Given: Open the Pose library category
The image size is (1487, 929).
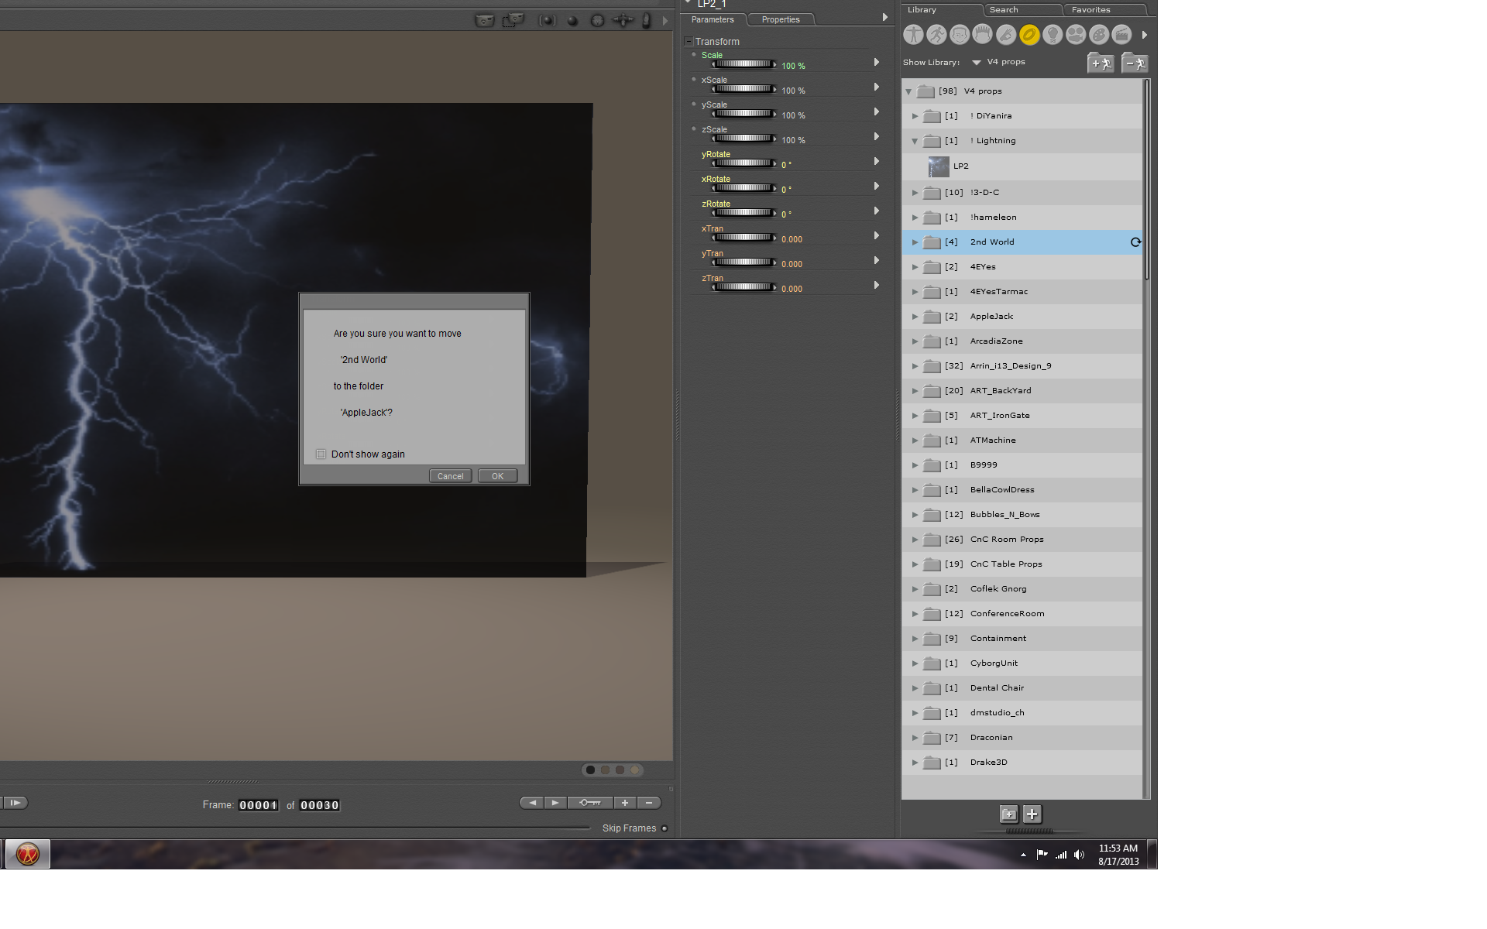Looking at the screenshot, I should [936, 35].
